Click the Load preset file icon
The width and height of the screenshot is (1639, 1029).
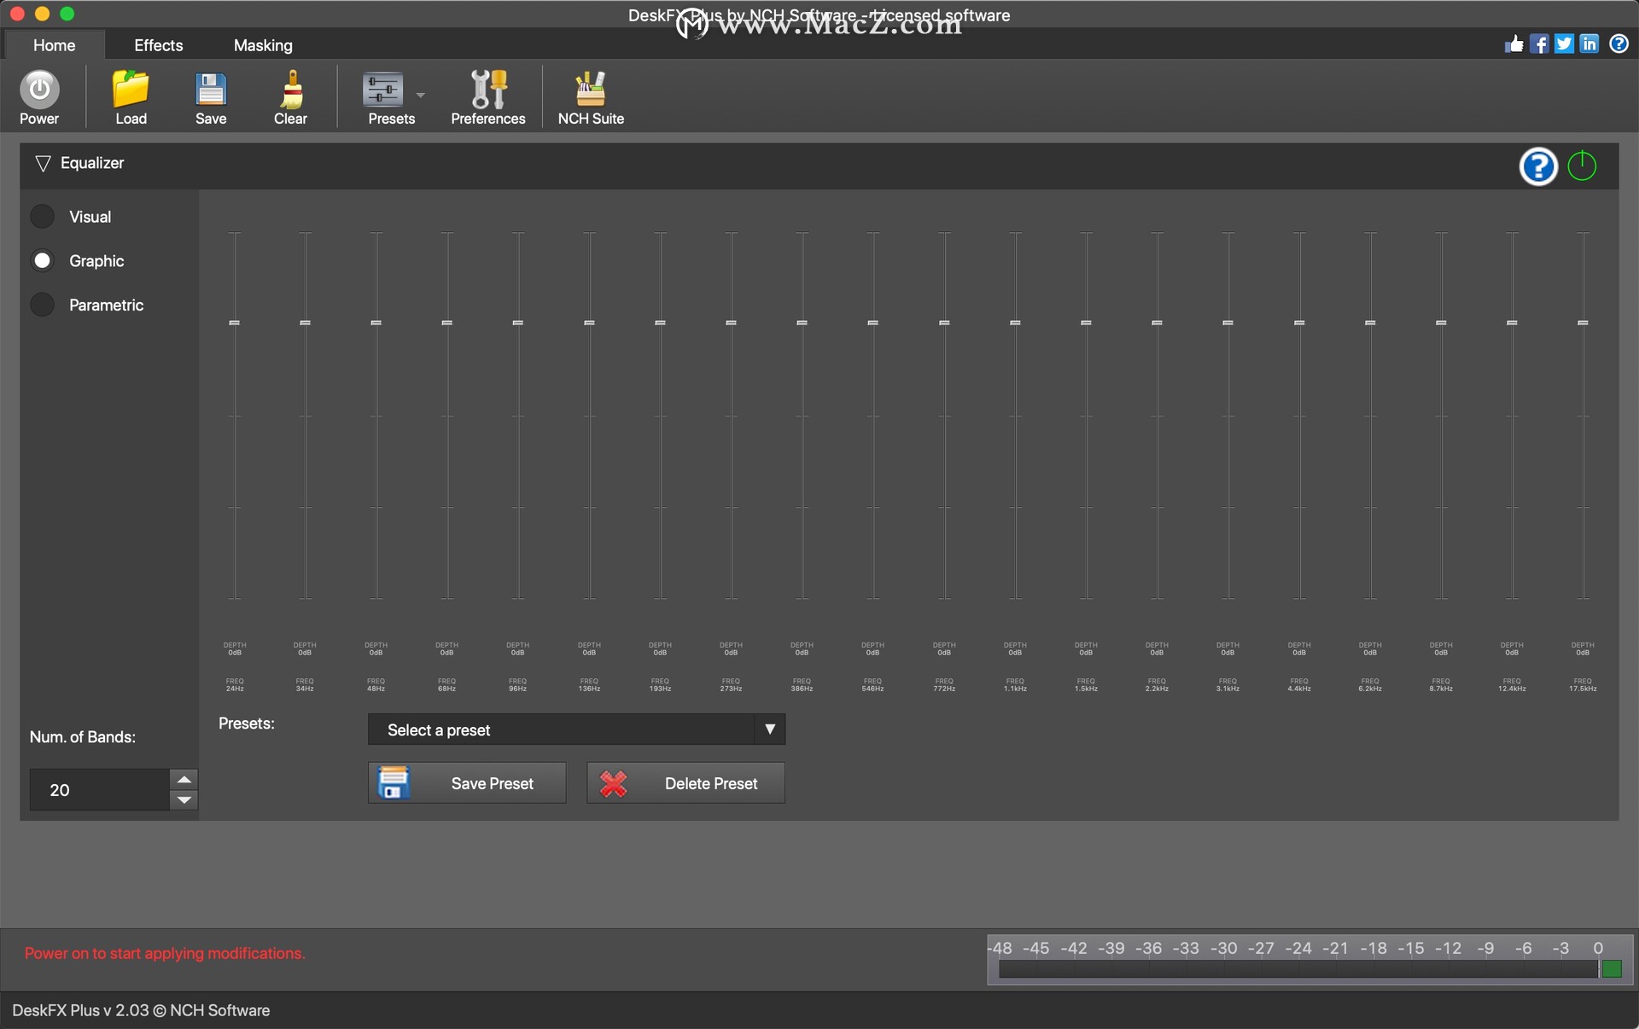(x=129, y=97)
